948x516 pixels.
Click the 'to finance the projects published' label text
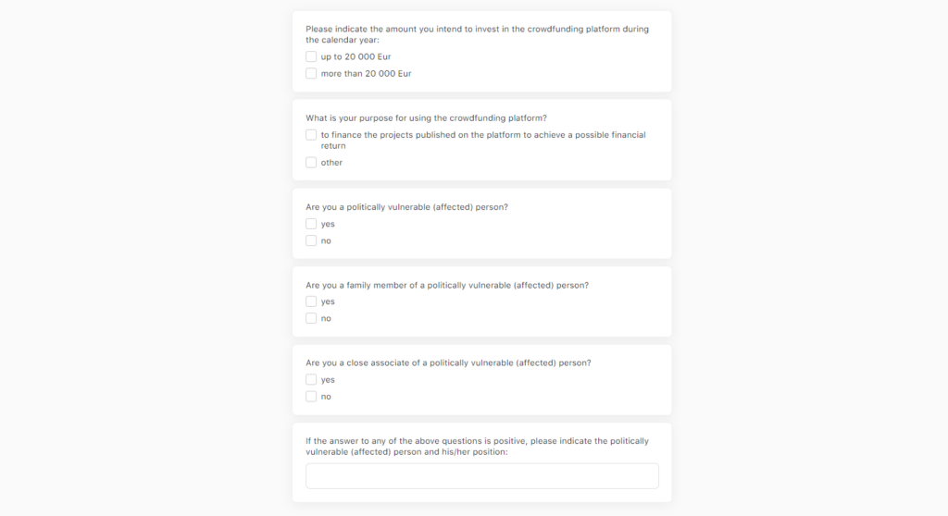tap(483, 141)
